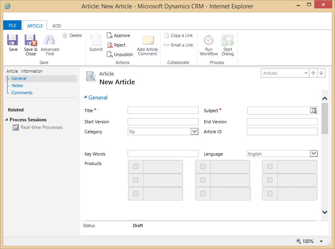
Task: Check the third product checkbox in the first column
Action: click(x=136, y=193)
